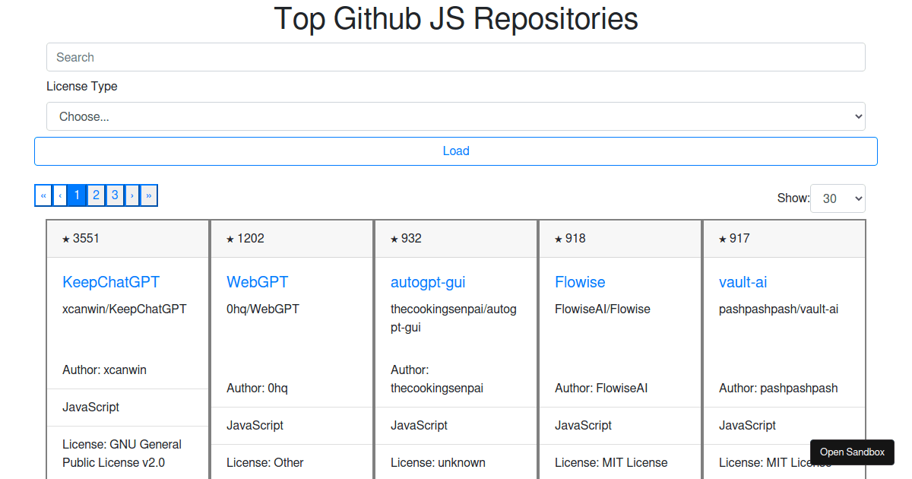Expand the Show results-per-page dropdown

tap(838, 198)
